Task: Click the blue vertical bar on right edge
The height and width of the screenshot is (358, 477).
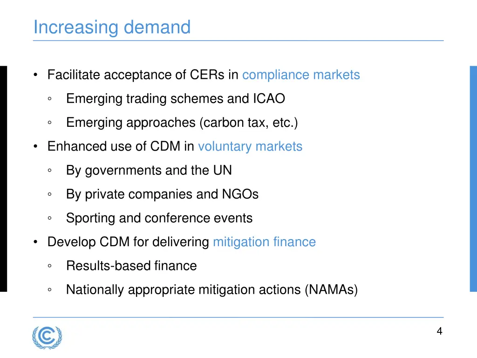Action: pos(473,179)
